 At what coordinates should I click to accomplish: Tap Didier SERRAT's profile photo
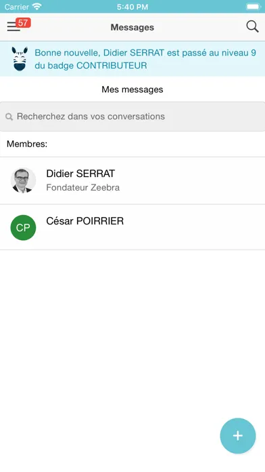pyautogui.click(x=23, y=180)
